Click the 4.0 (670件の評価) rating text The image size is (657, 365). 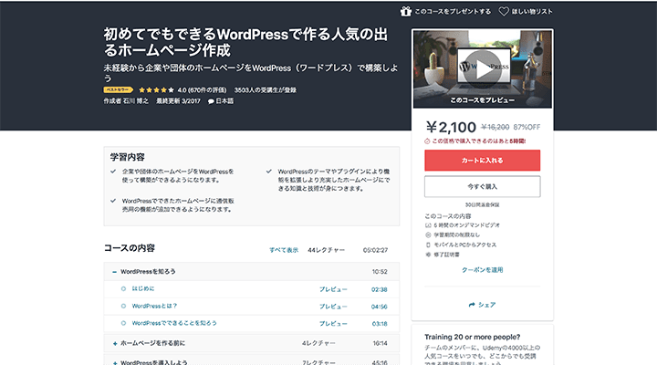pyautogui.click(x=202, y=89)
